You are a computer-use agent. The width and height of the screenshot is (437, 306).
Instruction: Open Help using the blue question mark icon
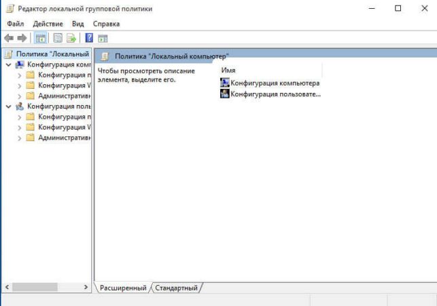[x=89, y=38]
